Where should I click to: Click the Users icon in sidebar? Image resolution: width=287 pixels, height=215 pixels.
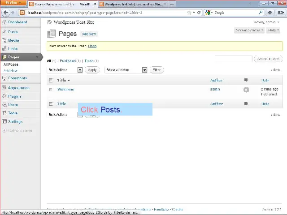point(4,104)
